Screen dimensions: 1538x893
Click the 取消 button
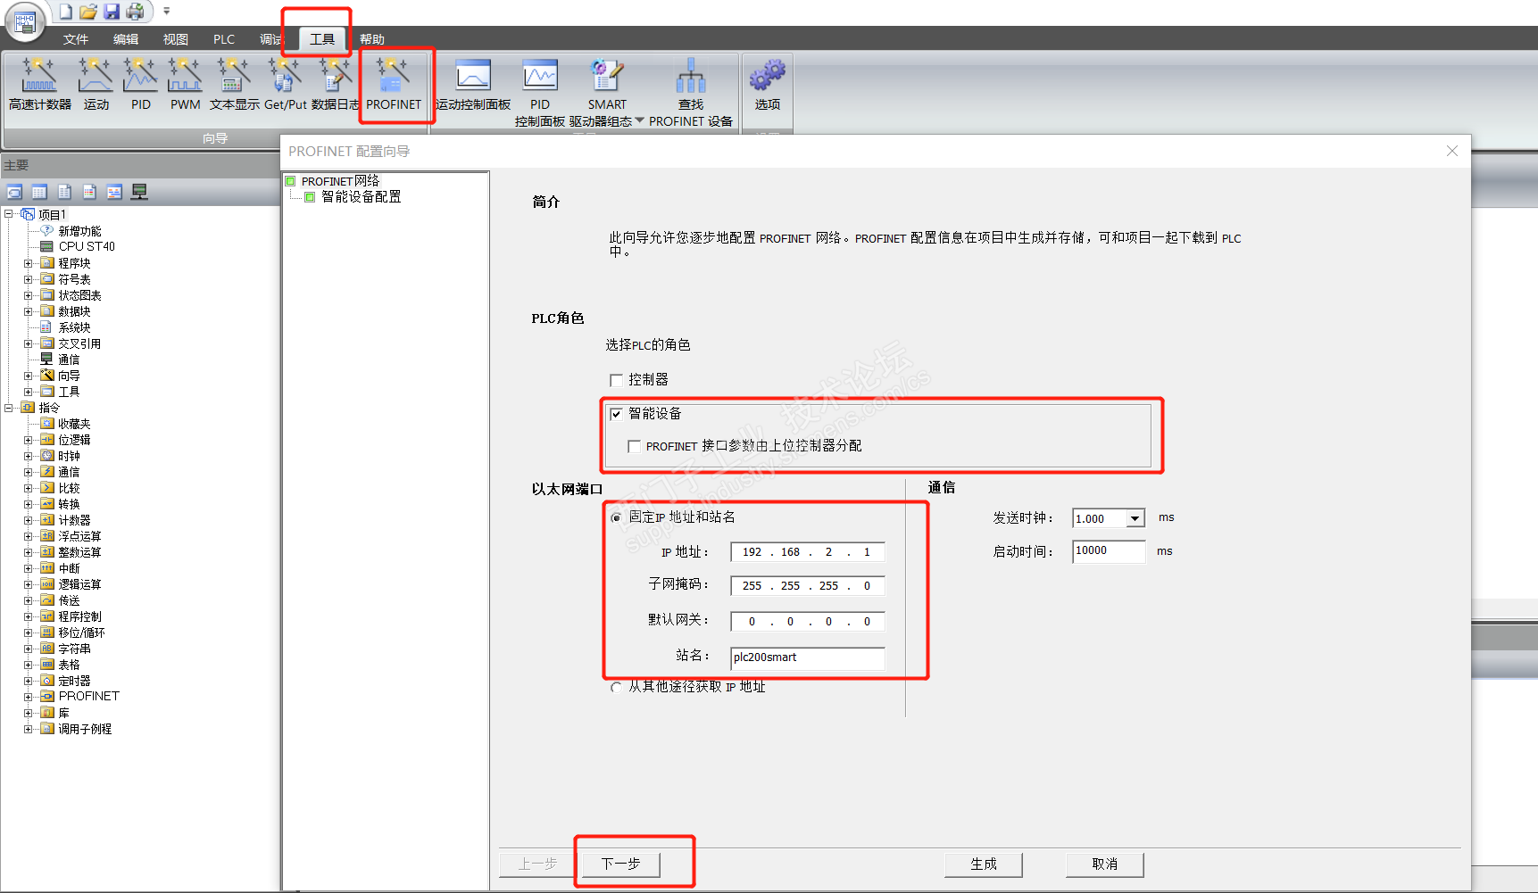[1105, 864]
